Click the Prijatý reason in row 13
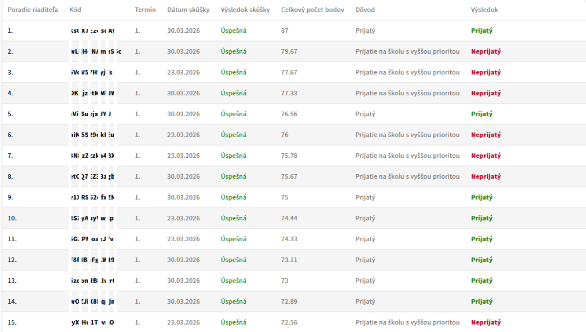 coord(365,281)
